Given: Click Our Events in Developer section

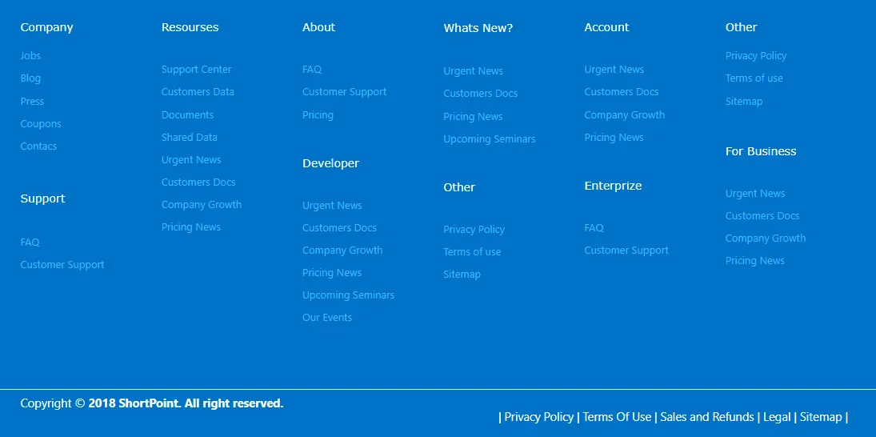Looking at the screenshot, I should (x=327, y=318).
